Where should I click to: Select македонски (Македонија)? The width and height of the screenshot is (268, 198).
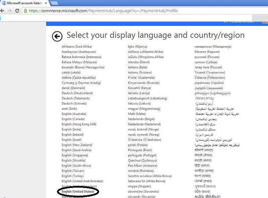click(x=213, y=47)
